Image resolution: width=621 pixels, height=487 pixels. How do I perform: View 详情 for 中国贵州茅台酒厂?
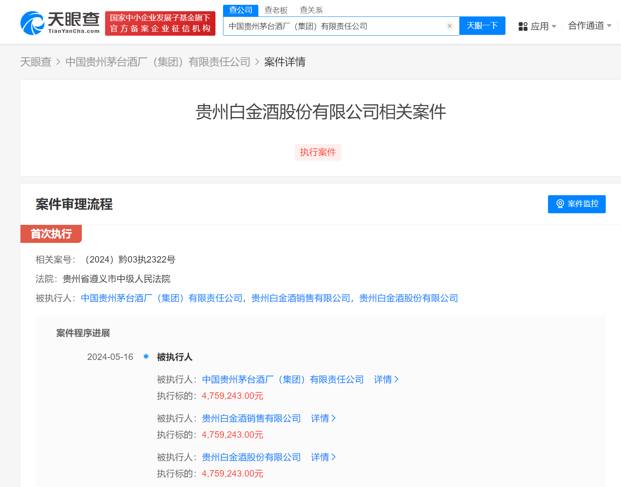386,380
